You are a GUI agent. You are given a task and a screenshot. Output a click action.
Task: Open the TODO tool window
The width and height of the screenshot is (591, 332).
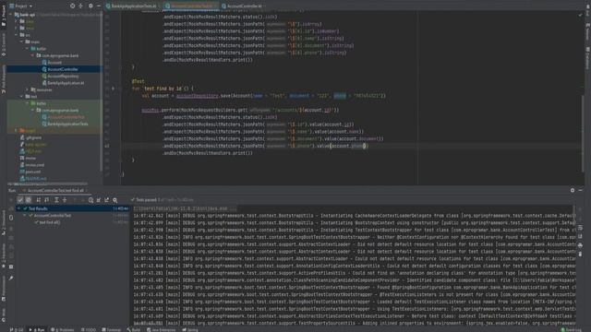(x=89, y=329)
